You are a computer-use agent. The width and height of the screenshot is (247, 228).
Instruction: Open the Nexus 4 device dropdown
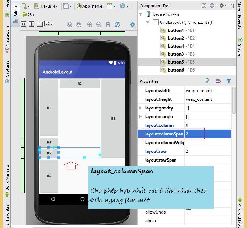(x=46, y=6)
